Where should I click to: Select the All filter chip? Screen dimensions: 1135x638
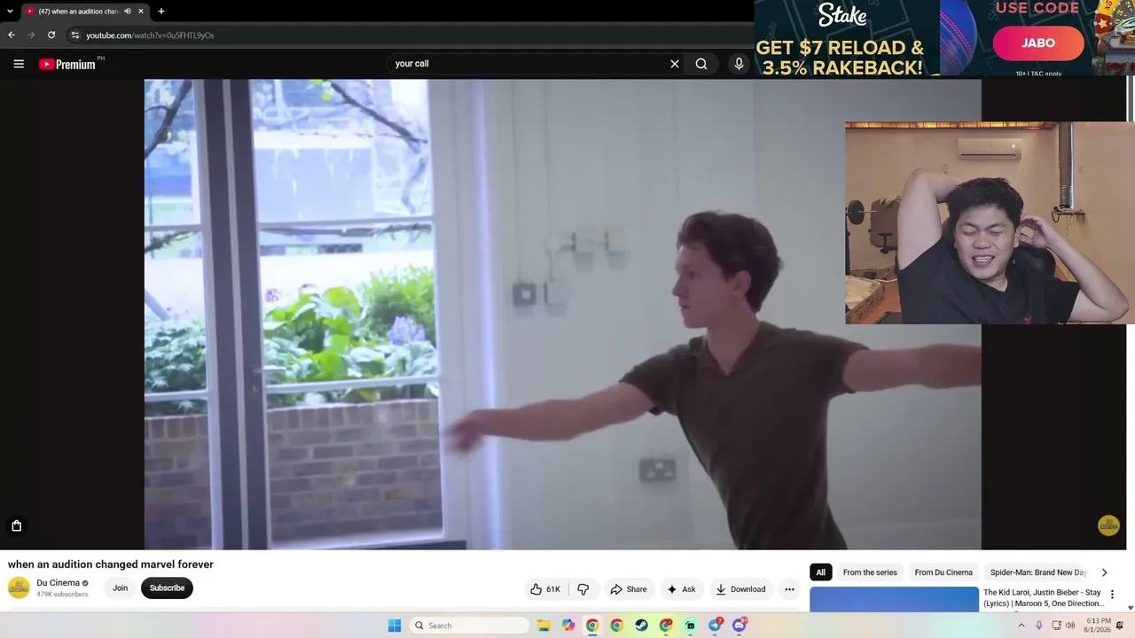[x=821, y=572]
